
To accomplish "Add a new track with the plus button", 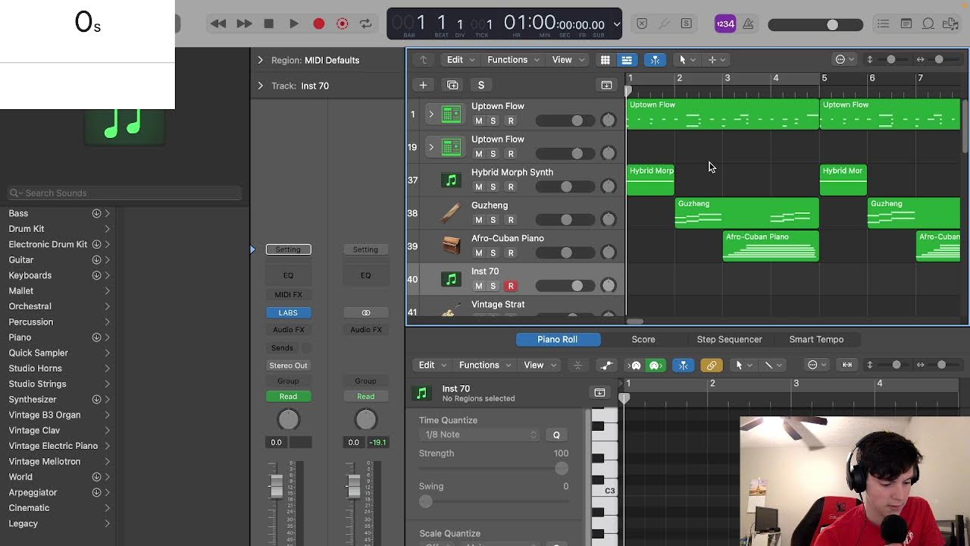I will click(x=423, y=85).
